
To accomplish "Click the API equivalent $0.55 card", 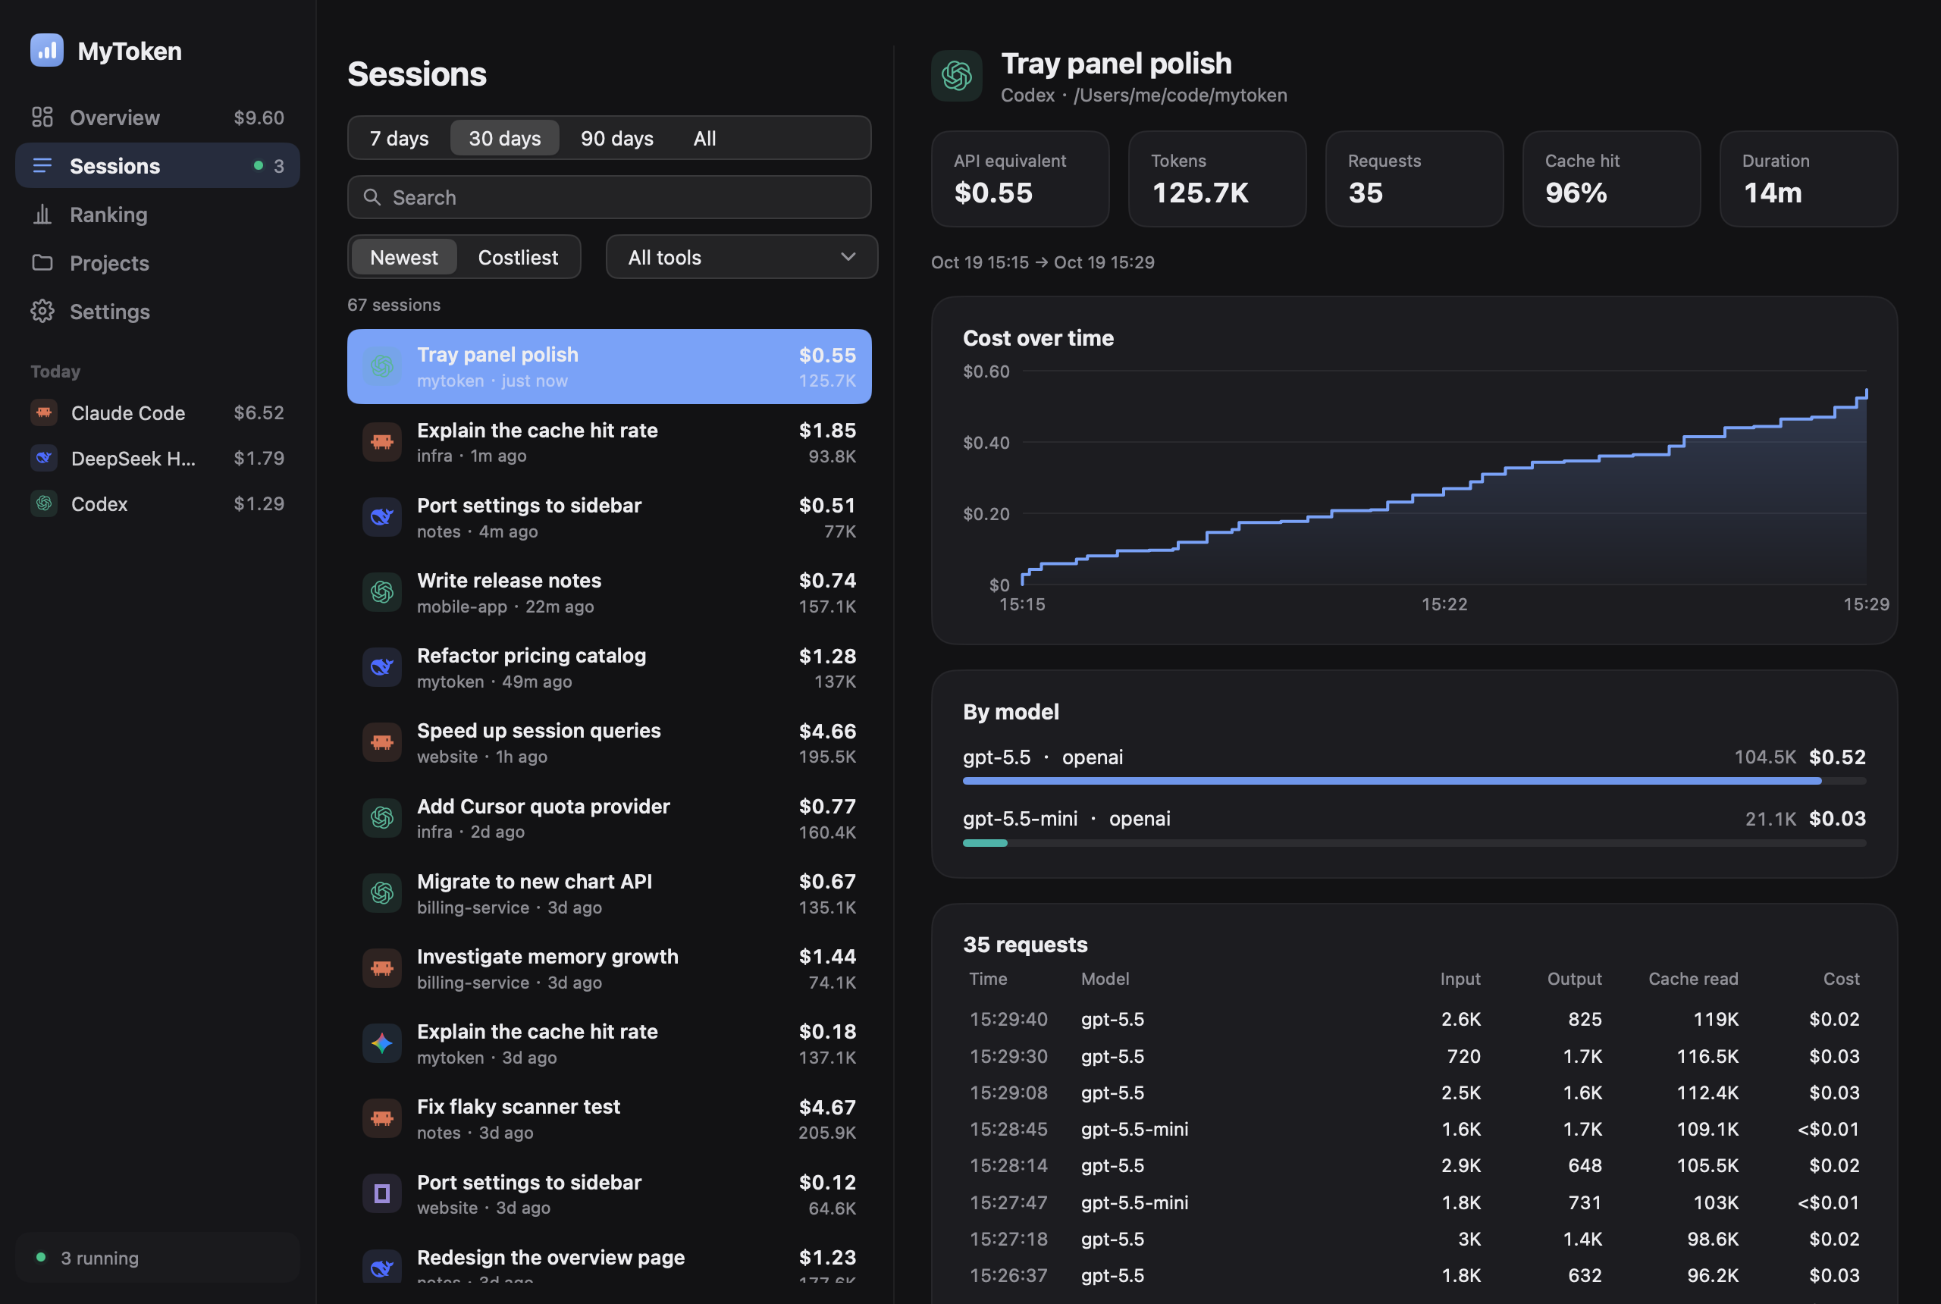I will [x=1020, y=179].
